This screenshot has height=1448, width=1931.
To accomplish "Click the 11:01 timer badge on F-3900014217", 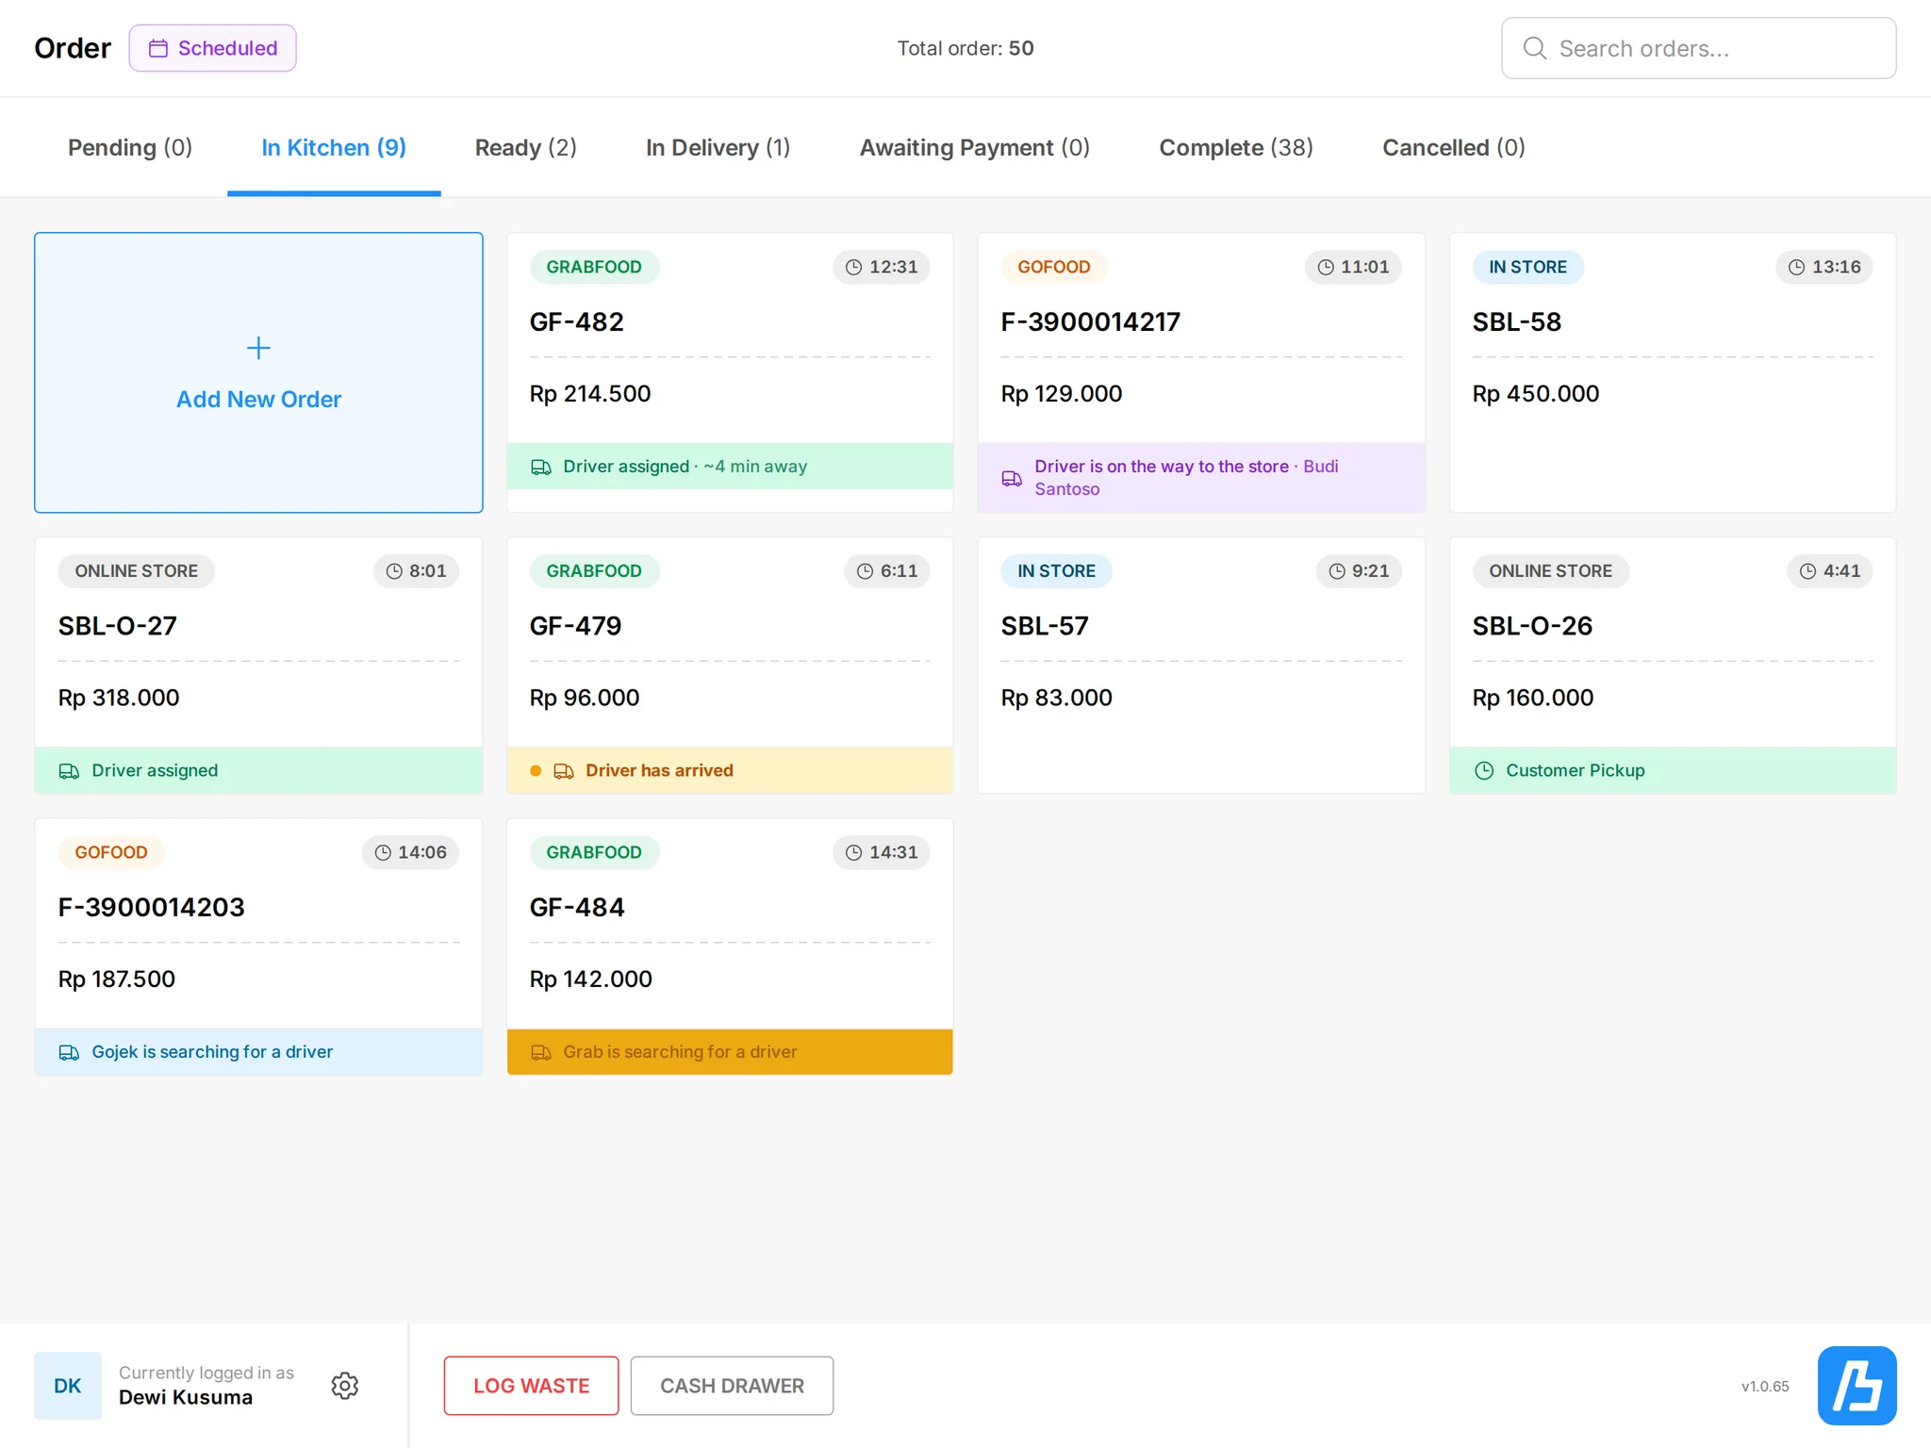I will 1353,267.
